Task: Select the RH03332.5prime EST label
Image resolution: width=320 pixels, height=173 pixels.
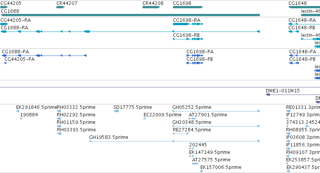Action: 76,107
